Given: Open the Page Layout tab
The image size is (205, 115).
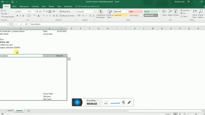Looking at the screenshot, I should tap(24, 6).
